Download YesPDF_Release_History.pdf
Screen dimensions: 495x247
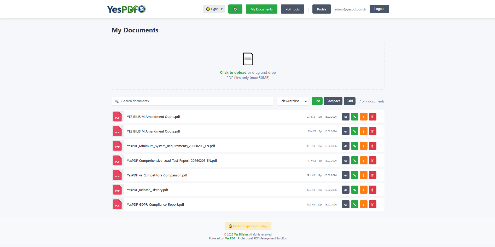[x=363, y=190]
